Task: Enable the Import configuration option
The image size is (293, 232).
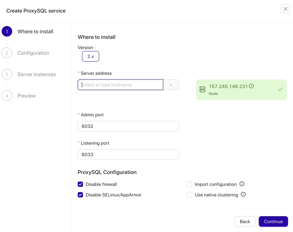Action: [x=189, y=184]
